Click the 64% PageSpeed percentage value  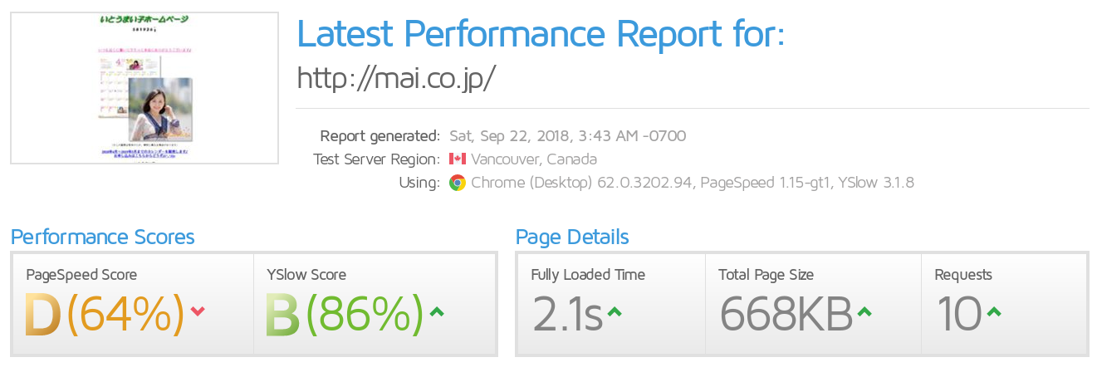(x=125, y=315)
